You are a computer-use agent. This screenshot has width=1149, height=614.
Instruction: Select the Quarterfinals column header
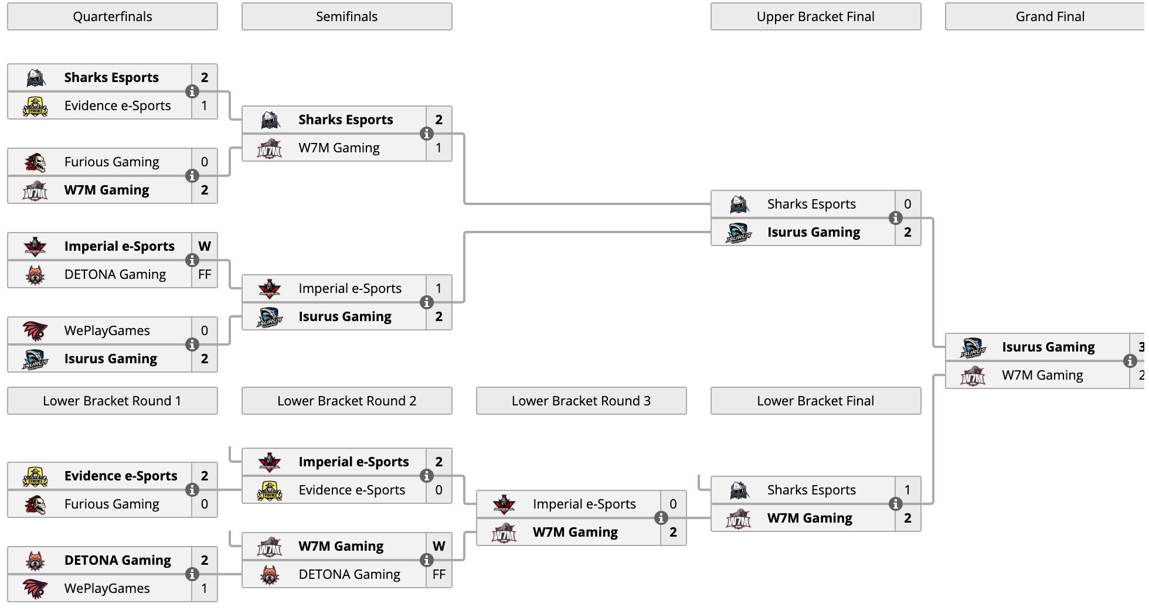point(113,16)
